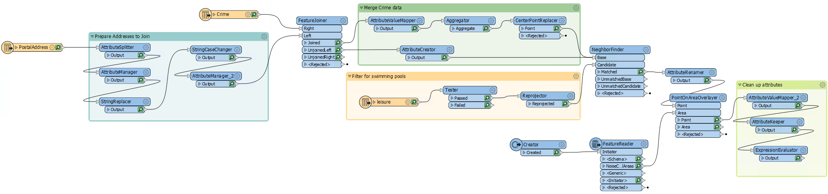828x194 pixels.
Task: Select the AttributeValueMapper_2 transformer
Action: click(x=777, y=98)
